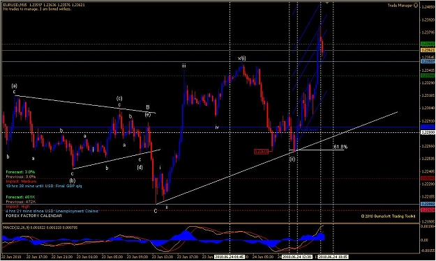The height and width of the screenshot is (261, 436).
Task: Select the capital 'C' wave label at low
Action: [156, 211]
